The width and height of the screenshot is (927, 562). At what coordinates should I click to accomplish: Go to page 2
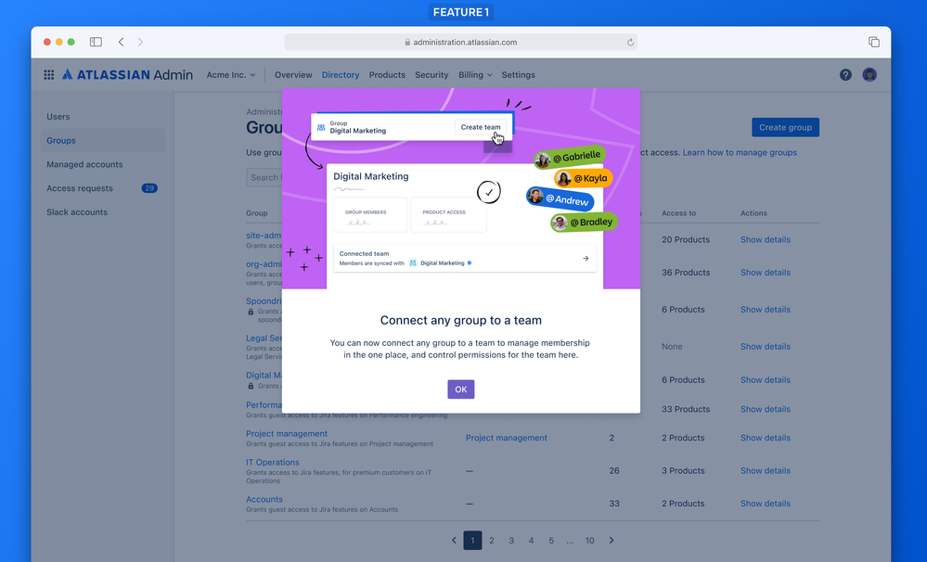pos(492,540)
